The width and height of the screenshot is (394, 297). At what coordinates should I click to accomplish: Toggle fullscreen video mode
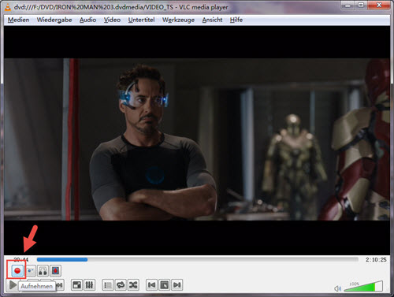(x=76, y=285)
